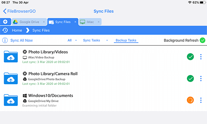
Task: Select the Photo Library/Camera Roll task title
Action: (53, 74)
